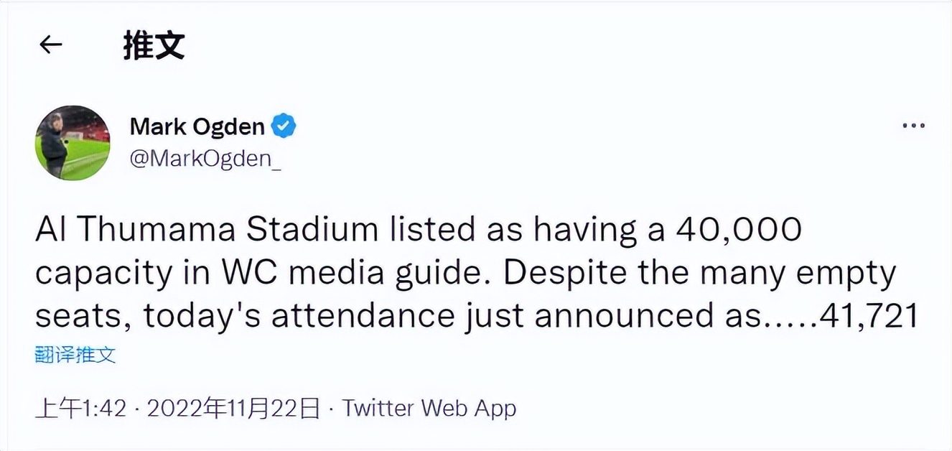Click the blue verified badge
Image resolution: width=952 pixels, height=451 pixels.
pos(284,126)
